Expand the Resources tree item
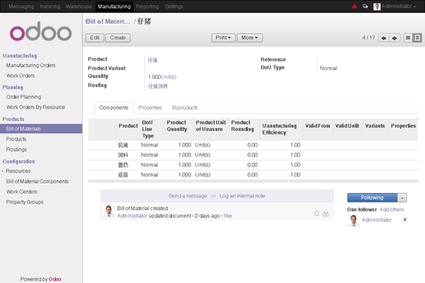The image size is (425, 283). click(3, 171)
